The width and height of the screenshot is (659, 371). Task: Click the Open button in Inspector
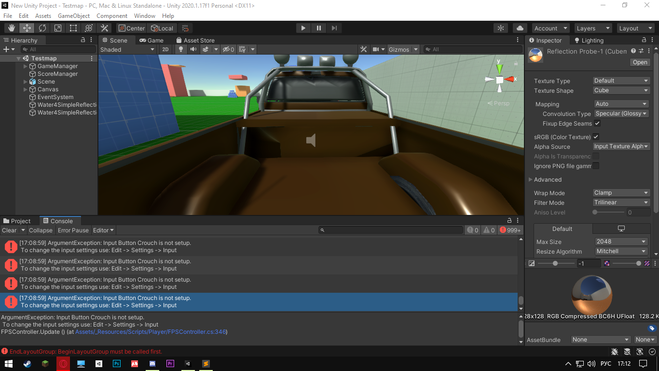pos(640,62)
